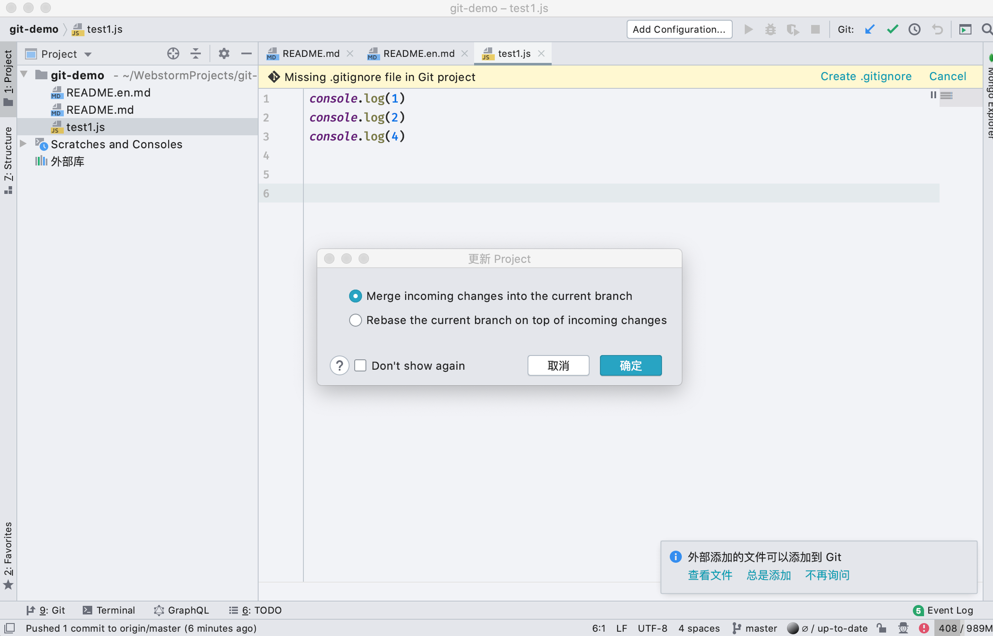Image resolution: width=993 pixels, height=636 pixels.
Task: Switch to the README.en.md tab
Action: click(x=418, y=53)
